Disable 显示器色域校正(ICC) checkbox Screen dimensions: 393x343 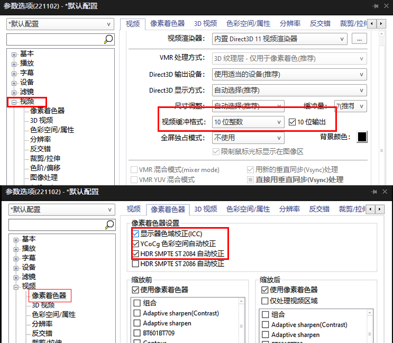pyautogui.click(x=135, y=233)
